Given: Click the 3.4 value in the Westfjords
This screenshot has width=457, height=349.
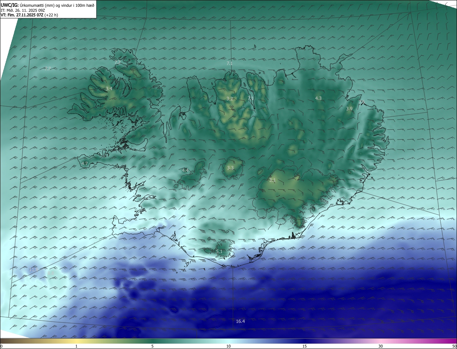Looking at the screenshot, I should 109,88.
